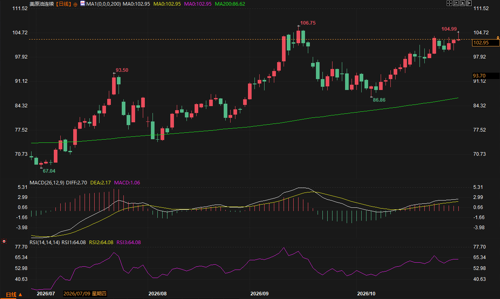500x299 pixels.
Task: Click the orange circled plus next to 日线
Action: [75, 4]
